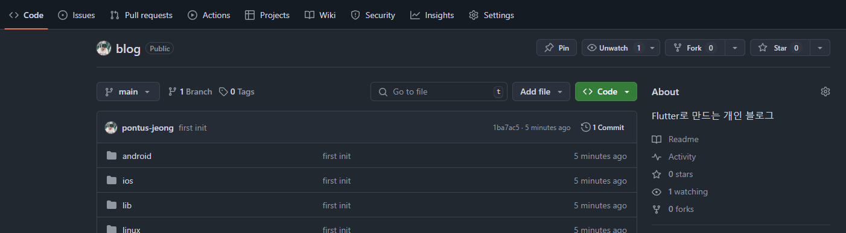Star the blog repository

780,48
